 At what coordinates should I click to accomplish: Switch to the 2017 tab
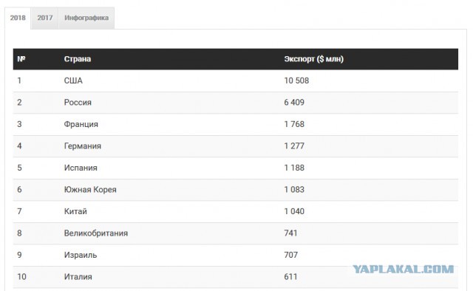pos(44,18)
